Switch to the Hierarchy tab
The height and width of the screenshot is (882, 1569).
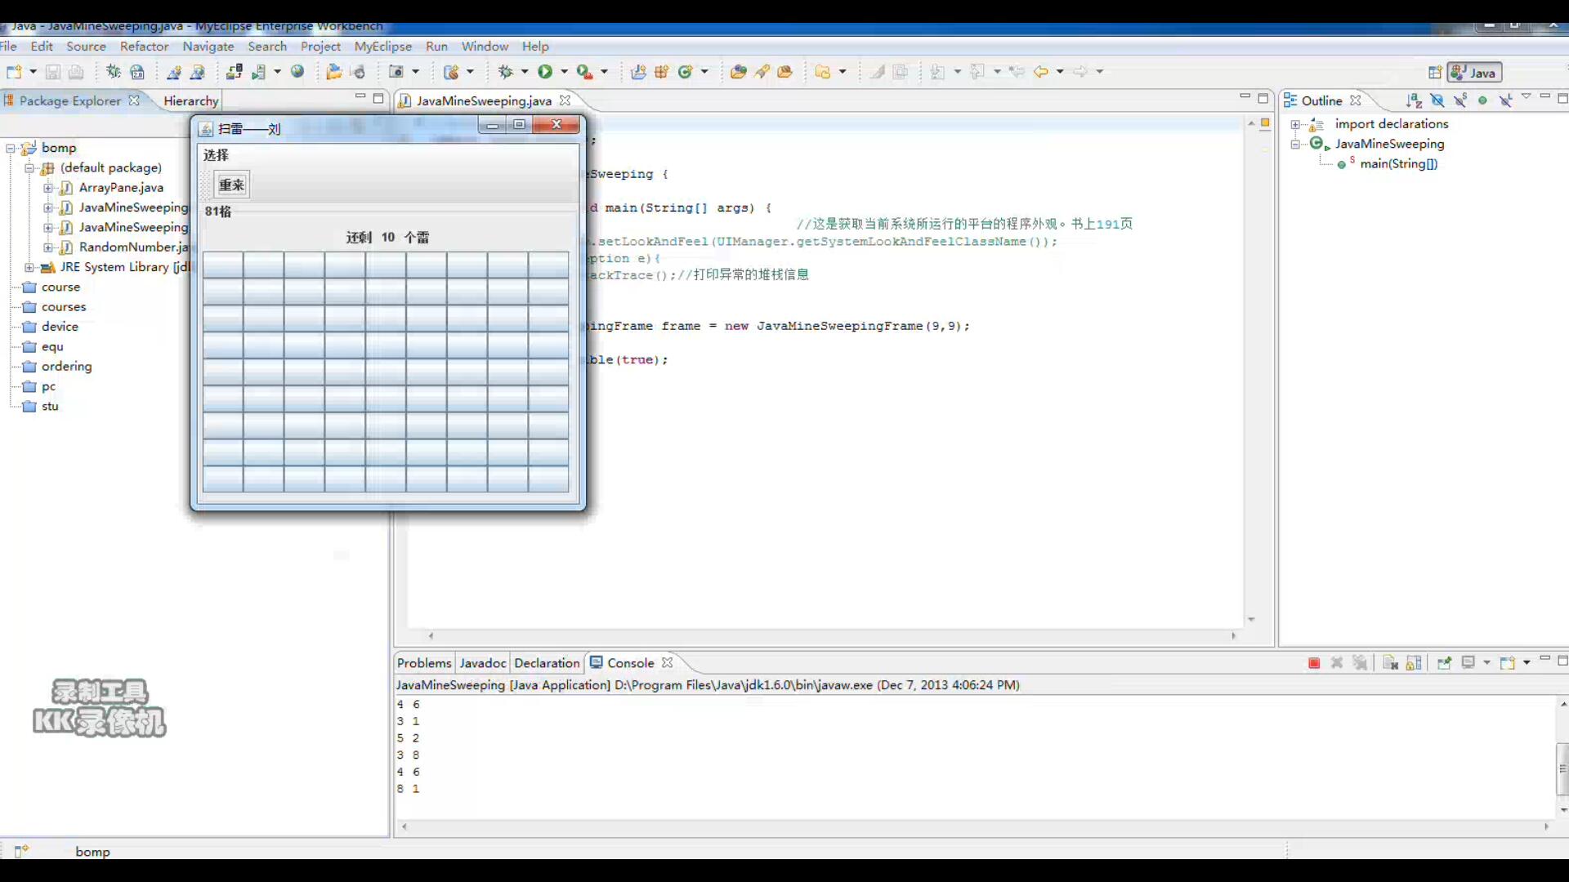coord(190,100)
